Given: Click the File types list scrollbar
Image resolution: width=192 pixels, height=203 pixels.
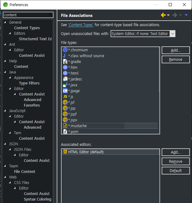Looking at the screenshot, I should 159,70.
